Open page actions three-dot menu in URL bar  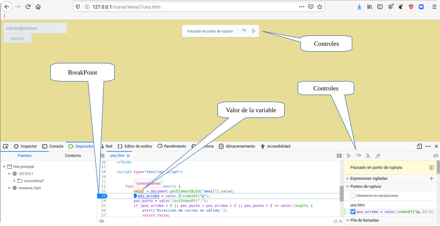point(302,7)
